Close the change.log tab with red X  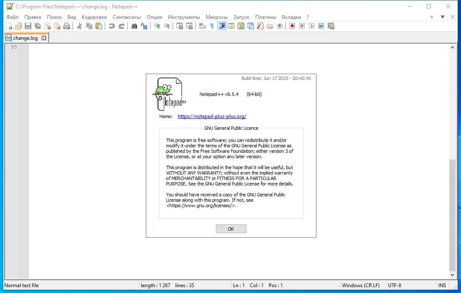click(x=44, y=38)
